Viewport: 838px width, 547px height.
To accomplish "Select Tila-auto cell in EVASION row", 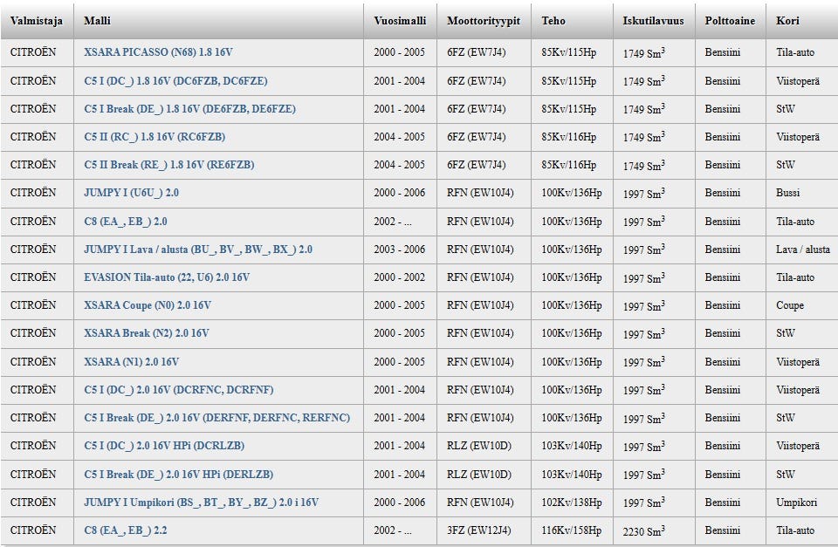I will pyautogui.click(x=795, y=277).
